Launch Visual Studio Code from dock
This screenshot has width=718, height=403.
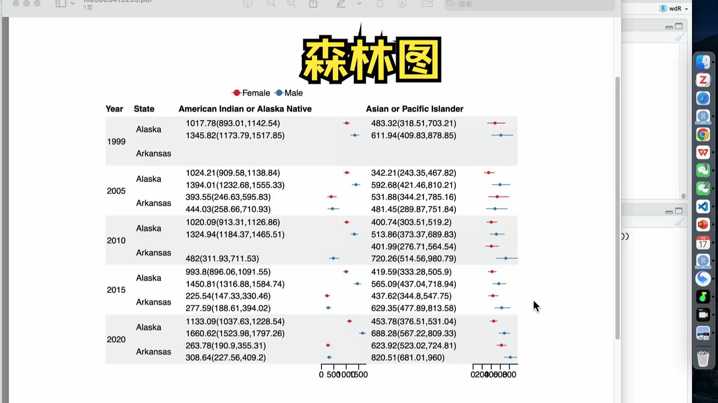coord(703,207)
